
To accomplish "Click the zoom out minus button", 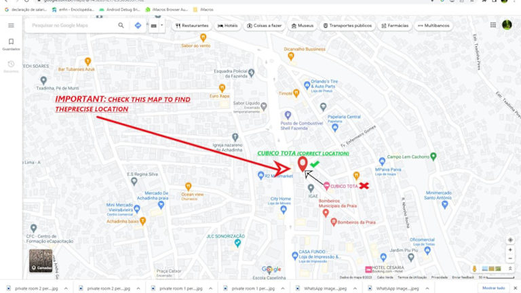I will click(x=510, y=258).
